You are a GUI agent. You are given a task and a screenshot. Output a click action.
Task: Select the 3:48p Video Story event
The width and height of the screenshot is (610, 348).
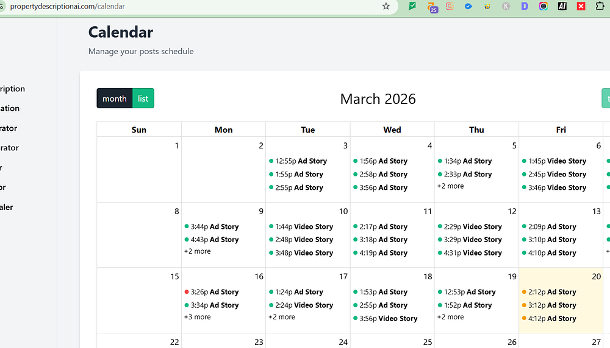click(301, 252)
